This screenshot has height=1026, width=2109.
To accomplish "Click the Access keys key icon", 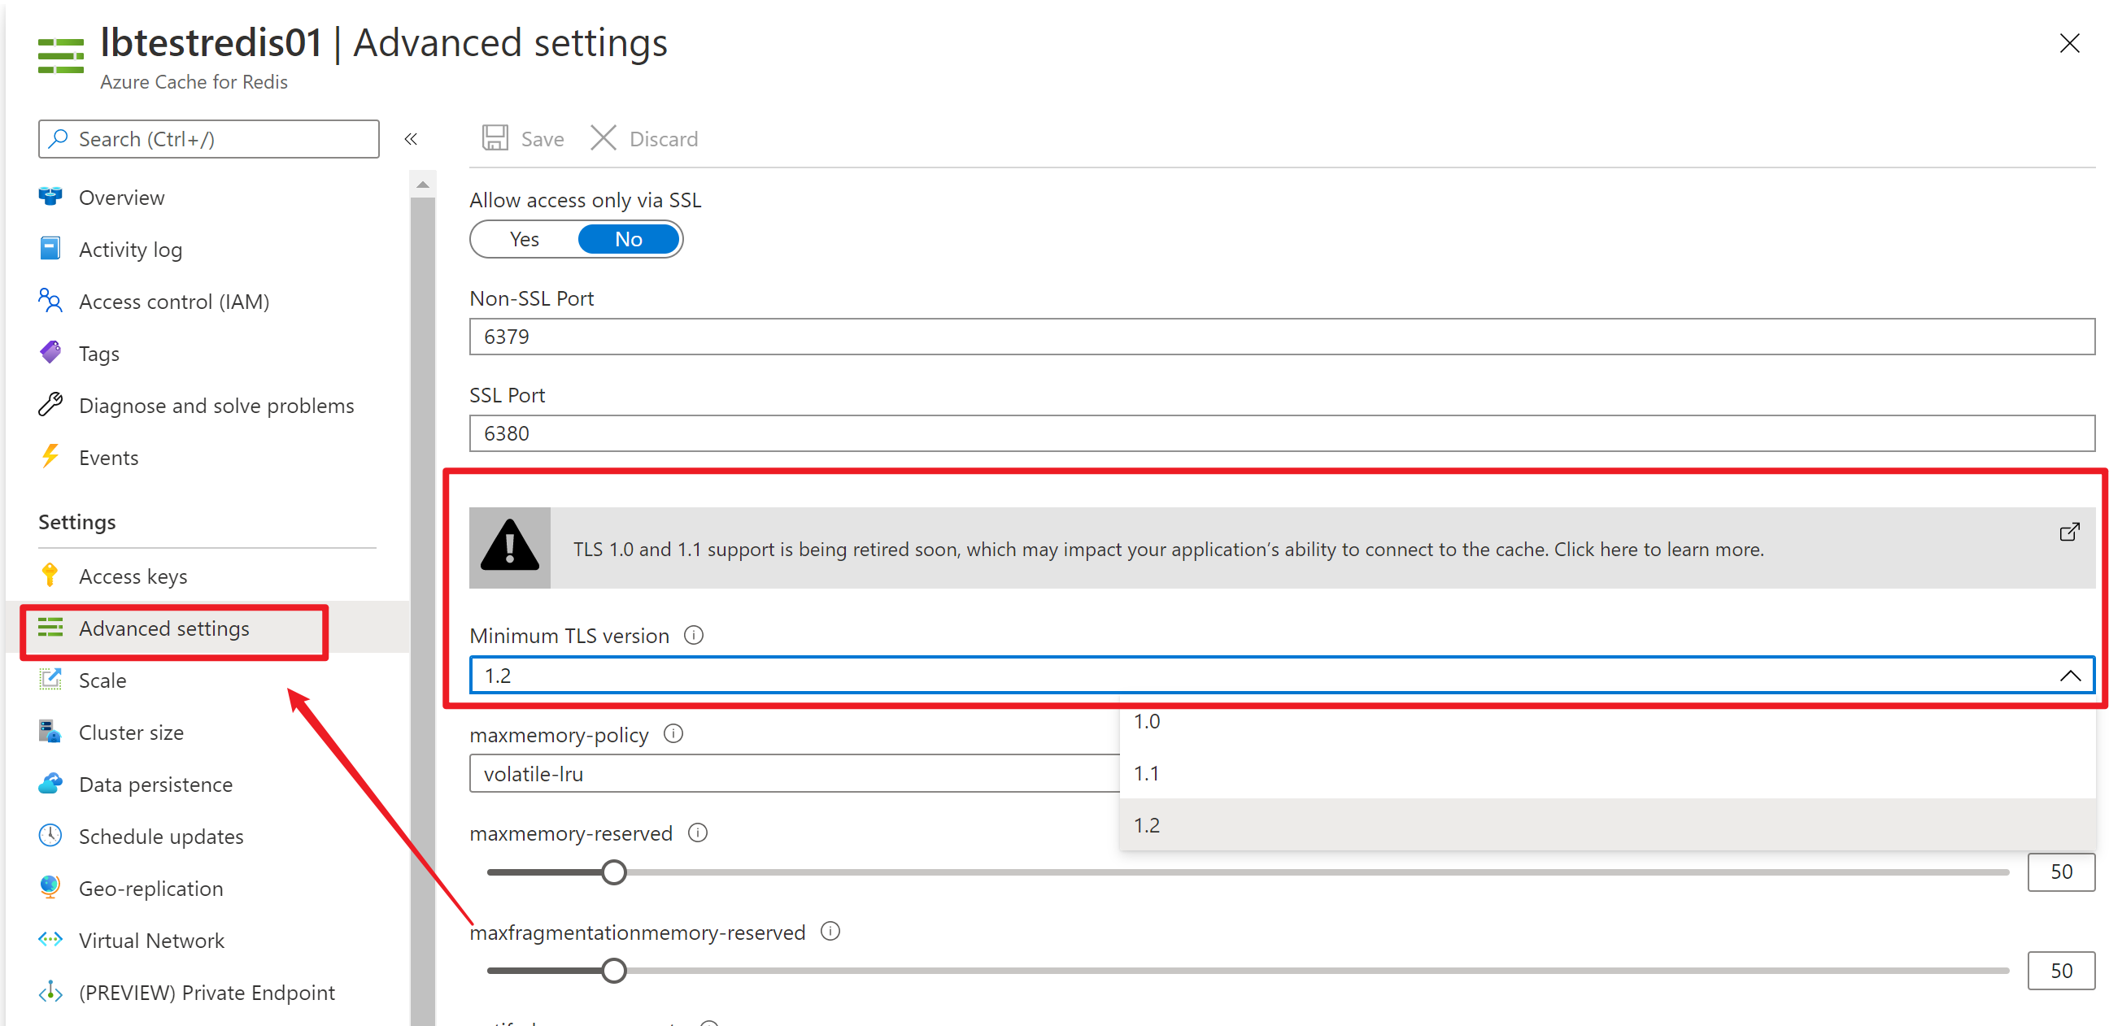I will coord(50,575).
